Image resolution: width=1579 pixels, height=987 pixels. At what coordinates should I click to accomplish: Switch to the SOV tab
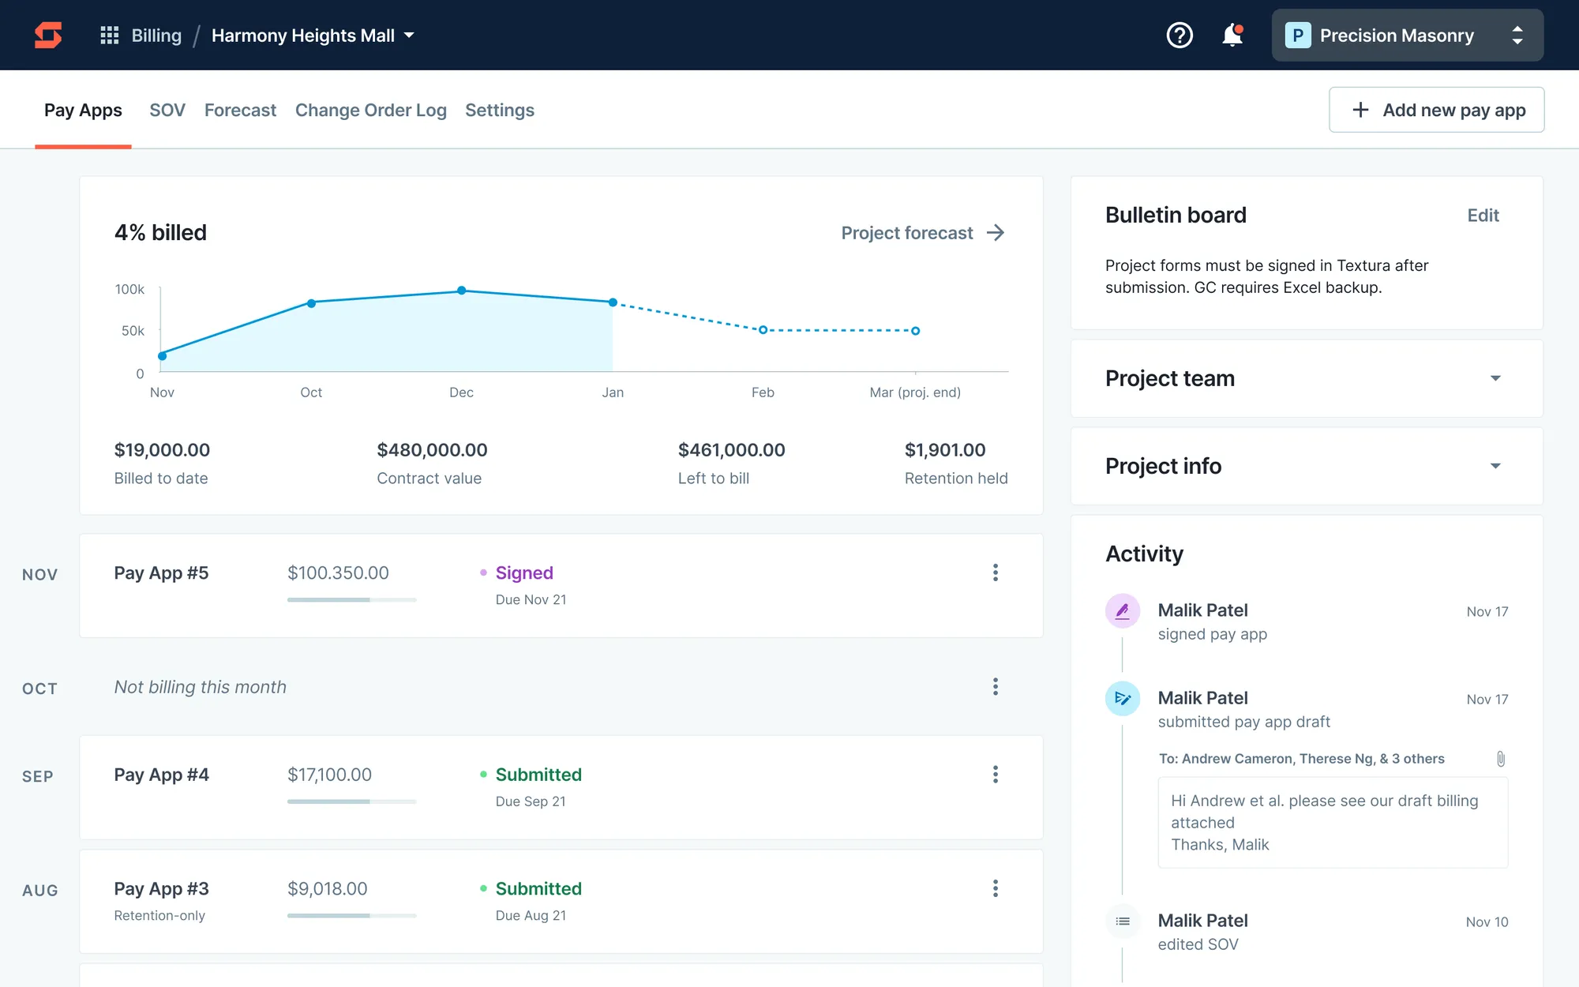(167, 111)
